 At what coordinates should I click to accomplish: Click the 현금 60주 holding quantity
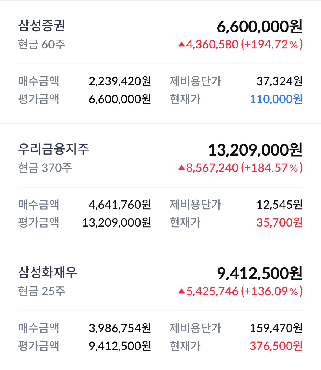click(x=42, y=45)
